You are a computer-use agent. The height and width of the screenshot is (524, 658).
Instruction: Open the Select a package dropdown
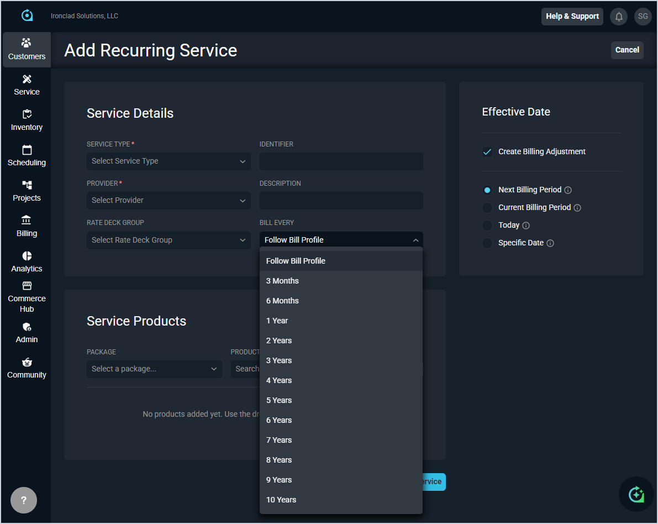(154, 369)
